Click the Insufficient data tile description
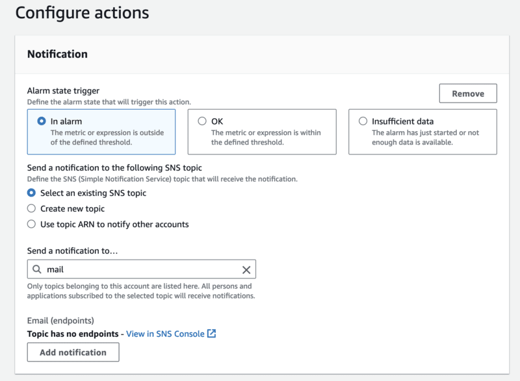 tap(426, 138)
